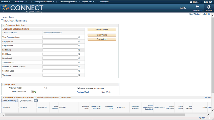Click the vertical scrollbar thumb
The height and width of the screenshot is (120, 214).
213,55
